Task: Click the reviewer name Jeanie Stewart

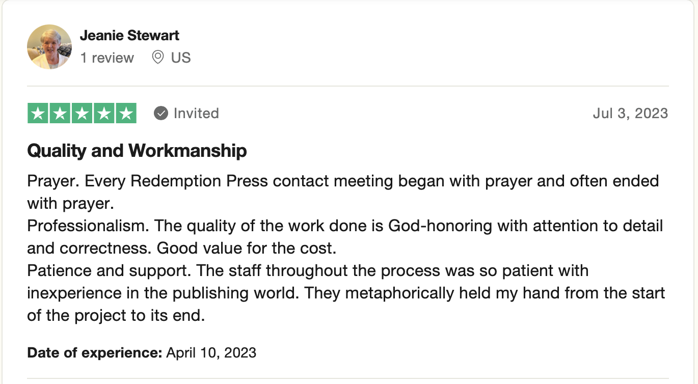Action: 129,36
